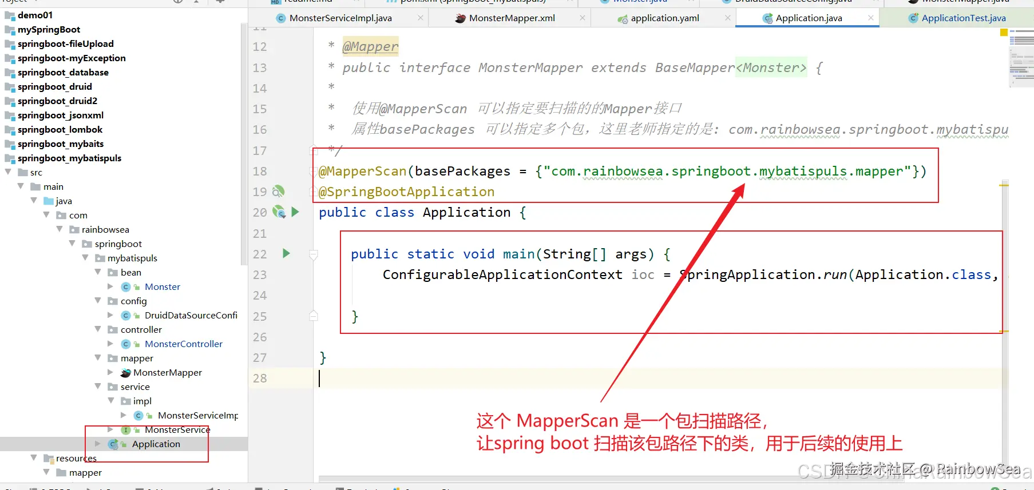Image resolution: width=1034 pixels, height=490 pixels.
Task: Open Monster class in bean package
Action: pos(162,286)
